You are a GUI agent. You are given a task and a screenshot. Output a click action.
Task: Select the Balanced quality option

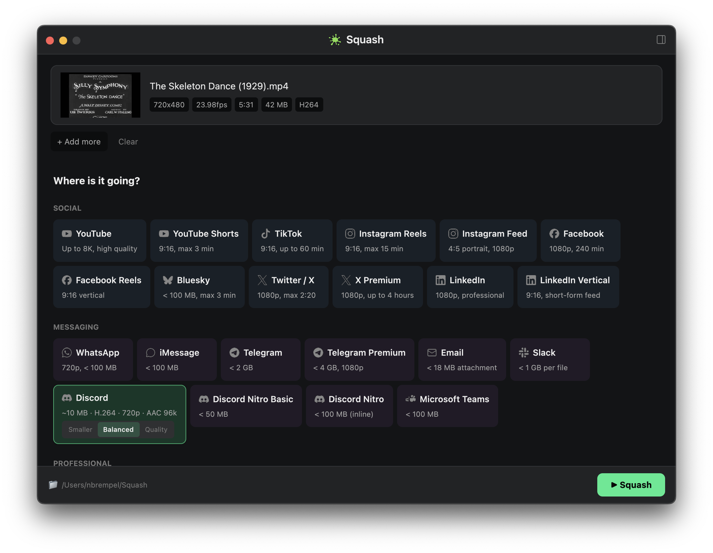click(x=118, y=429)
